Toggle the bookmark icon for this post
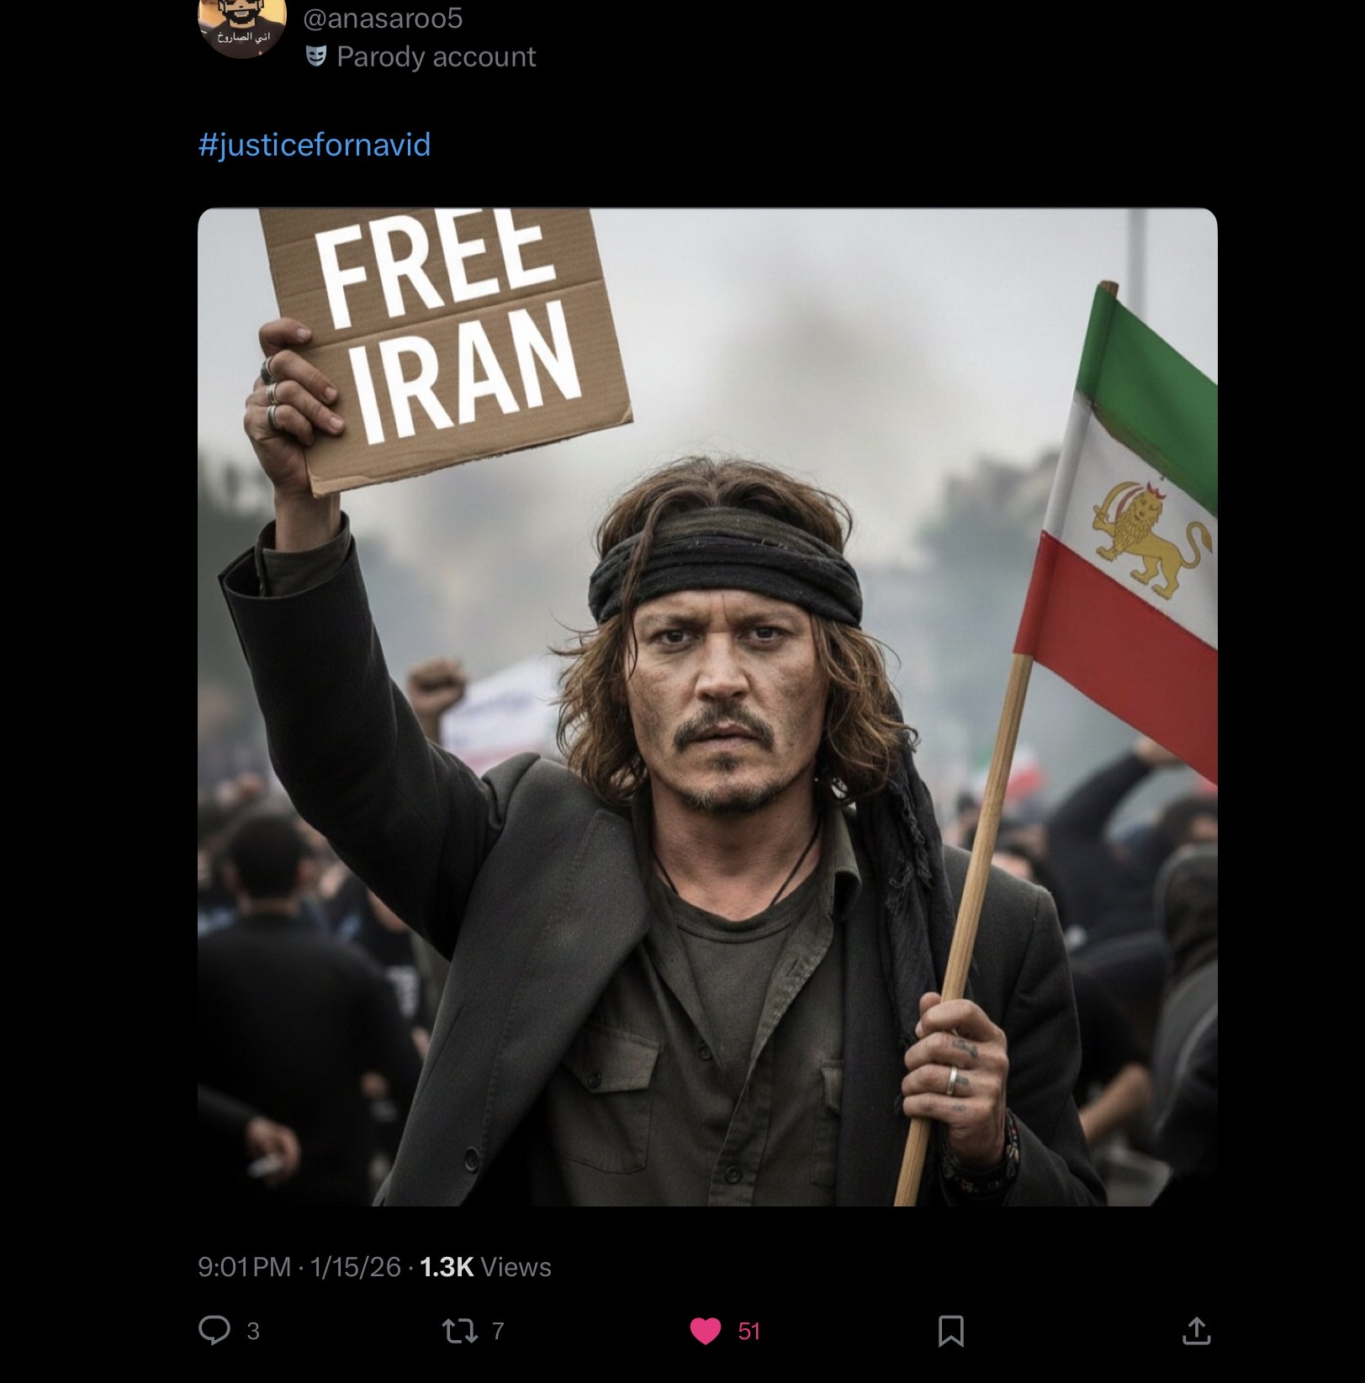This screenshot has height=1383, width=1365. coord(951,1331)
